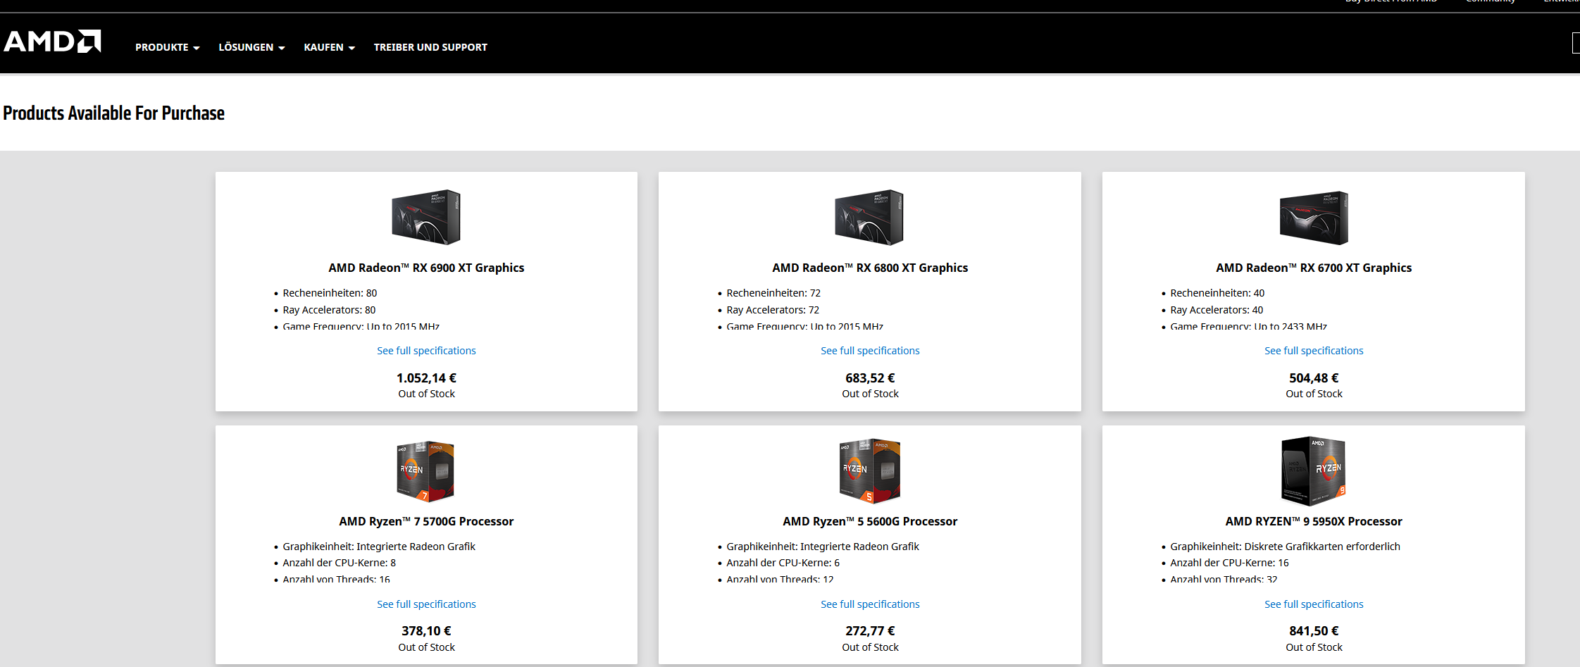
Task: Select the 683,52 € price text
Action: [870, 378]
